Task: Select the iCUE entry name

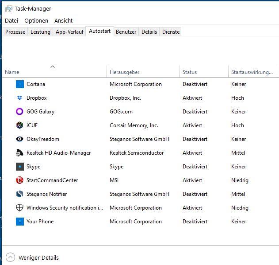Action: pos(32,125)
